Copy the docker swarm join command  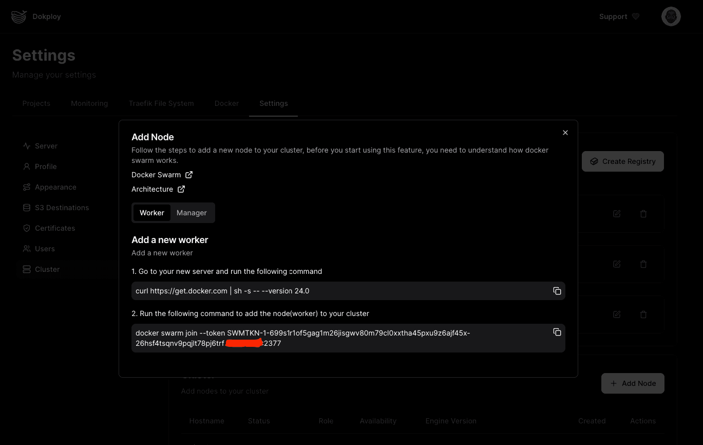point(557,332)
